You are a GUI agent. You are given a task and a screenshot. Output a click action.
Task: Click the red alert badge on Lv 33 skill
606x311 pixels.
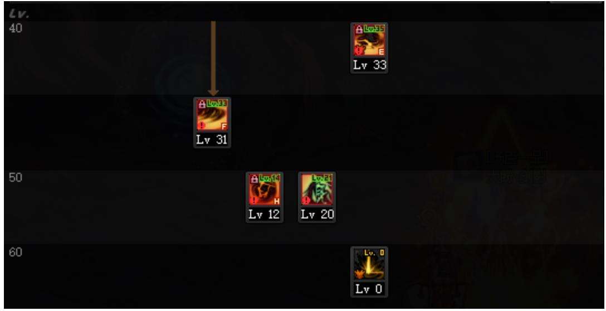click(359, 51)
